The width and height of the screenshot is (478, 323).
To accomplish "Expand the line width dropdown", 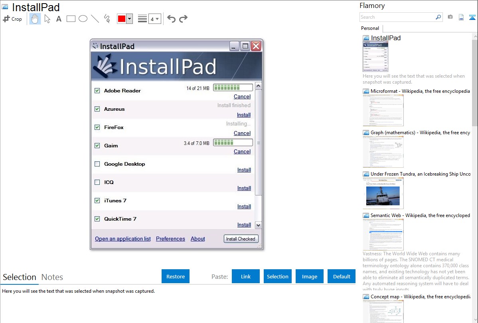I will pos(157,19).
